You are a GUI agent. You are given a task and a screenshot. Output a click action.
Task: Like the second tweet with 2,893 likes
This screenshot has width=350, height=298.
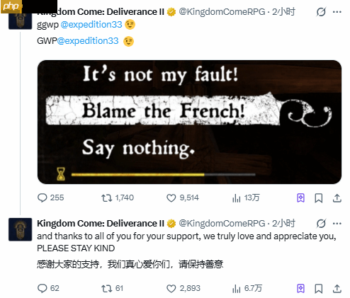pyautogui.click(x=184, y=288)
